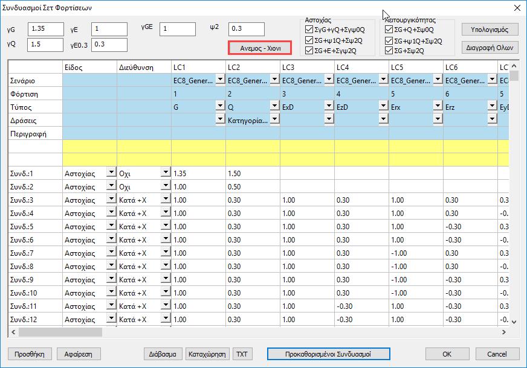Open LC5 Σενάριο dropdown
This screenshot has height=368, width=527.
[438, 80]
